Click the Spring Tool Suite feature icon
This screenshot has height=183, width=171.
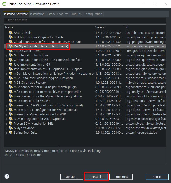pos(11,133)
